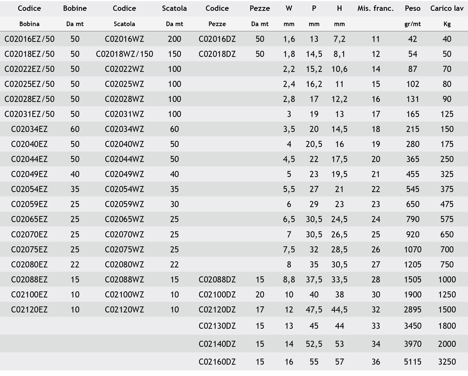Select the C02034EZ bobina code
The image size is (468, 376).
coord(29,129)
